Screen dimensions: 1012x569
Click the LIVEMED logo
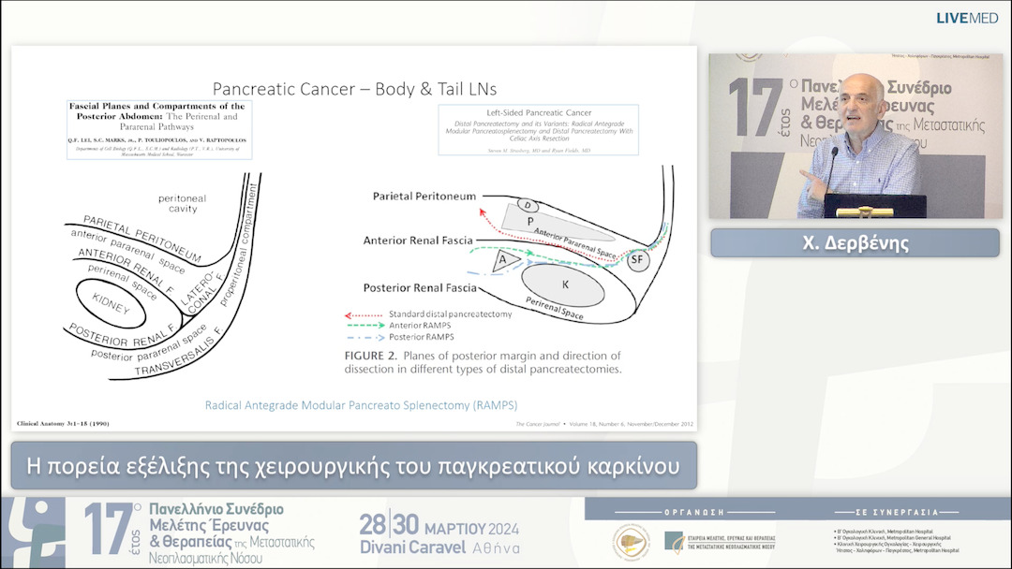[967, 16]
